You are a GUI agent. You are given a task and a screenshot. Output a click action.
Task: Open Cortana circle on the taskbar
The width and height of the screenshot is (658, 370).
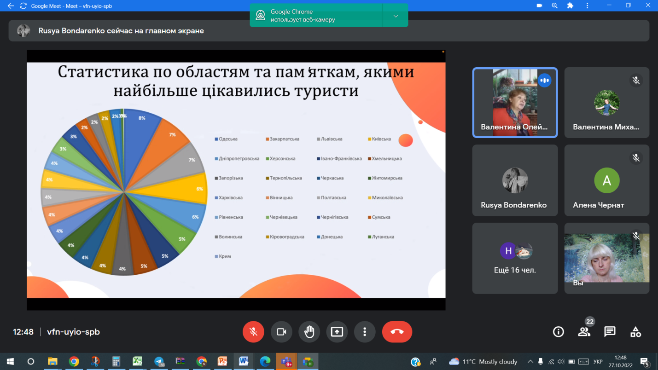[31, 362]
